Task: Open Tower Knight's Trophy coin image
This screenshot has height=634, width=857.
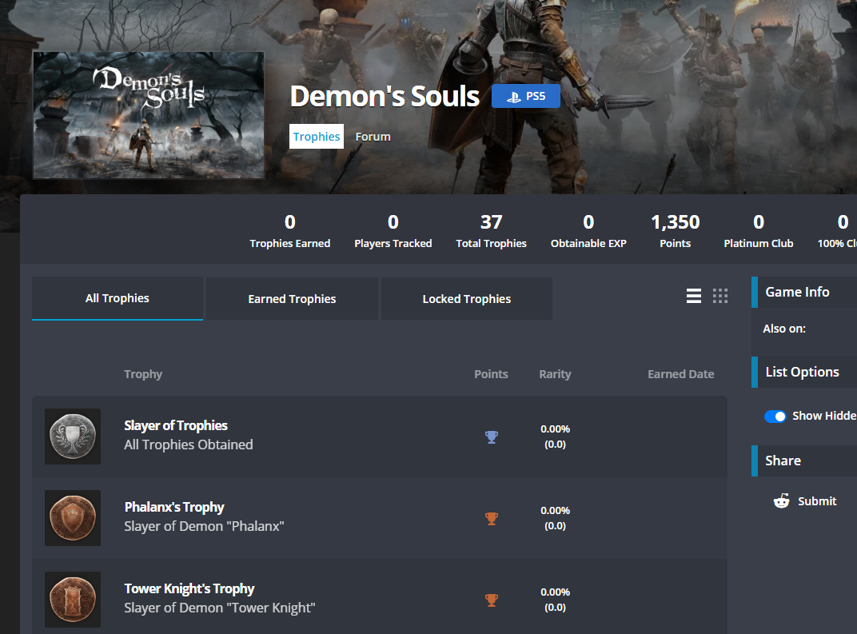Action: [73, 599]
